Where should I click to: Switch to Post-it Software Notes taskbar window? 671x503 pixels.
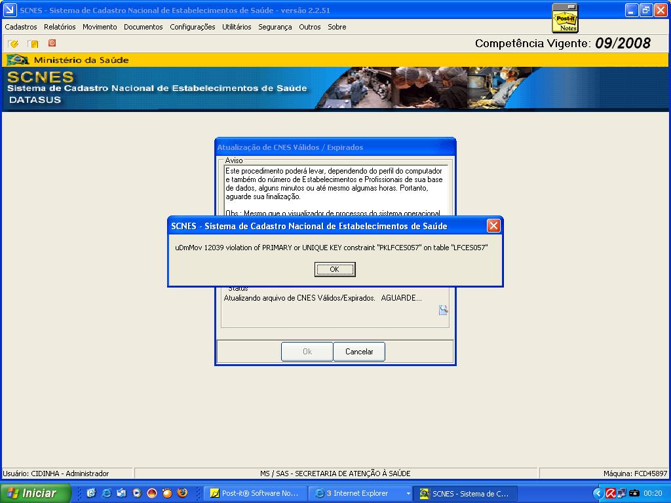click(x=254, y=493)
